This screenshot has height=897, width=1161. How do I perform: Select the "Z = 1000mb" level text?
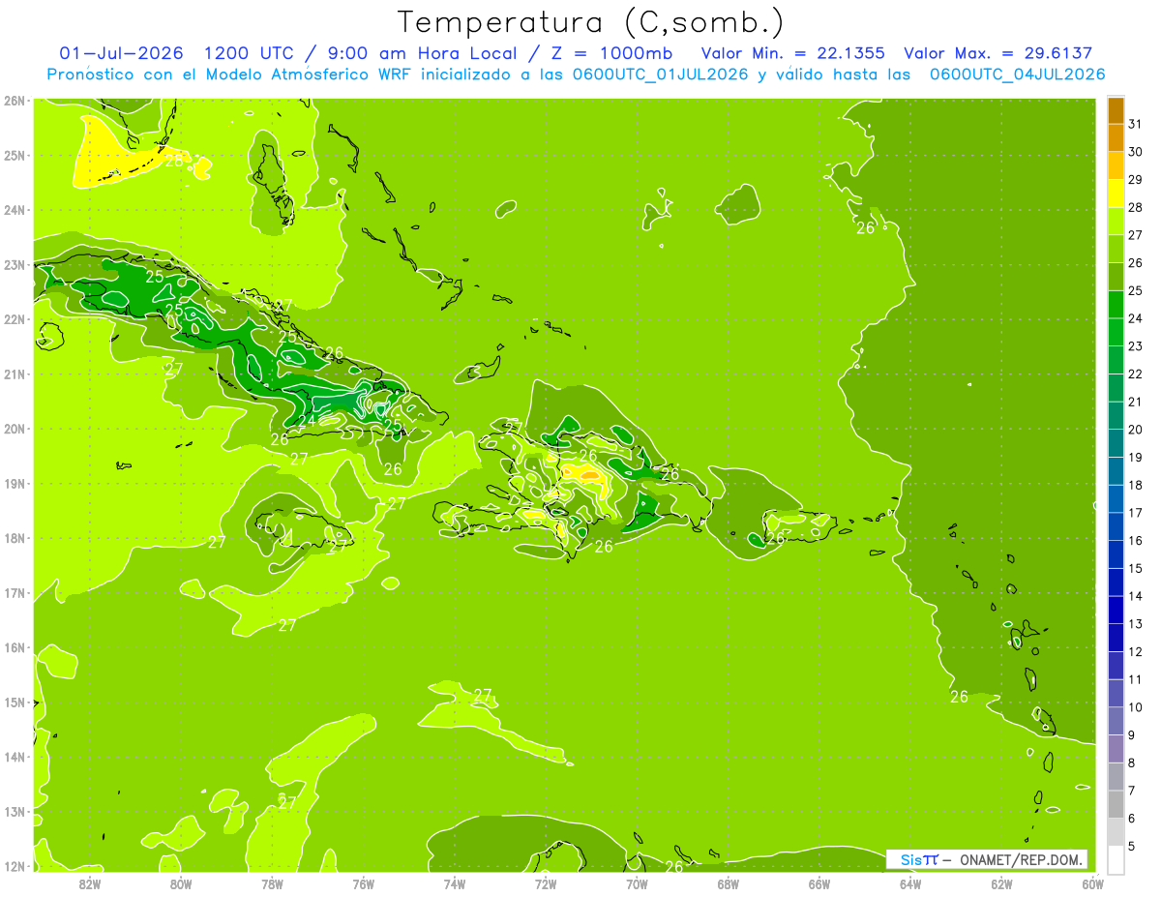611,53
